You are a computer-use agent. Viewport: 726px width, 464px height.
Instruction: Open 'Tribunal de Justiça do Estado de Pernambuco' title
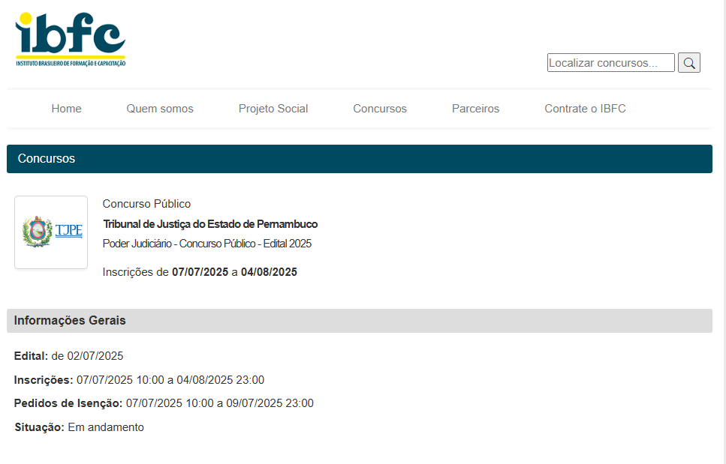click(210, 224)
